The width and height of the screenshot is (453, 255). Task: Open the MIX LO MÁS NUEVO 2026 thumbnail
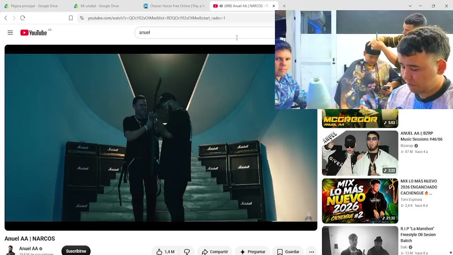click(360, 201)
